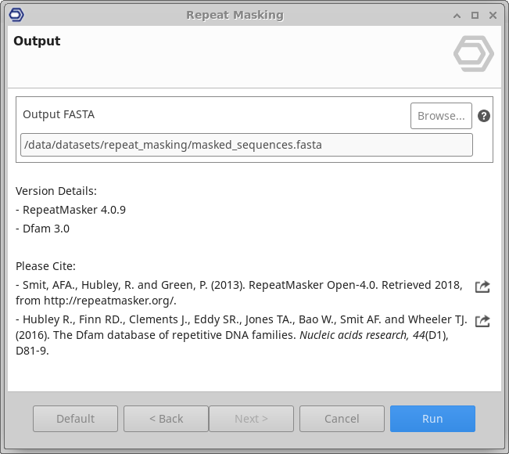The height and width of the screenshot is (454, 509).
Task: Click the greyed-out Next button
Action: click(251, 419)
